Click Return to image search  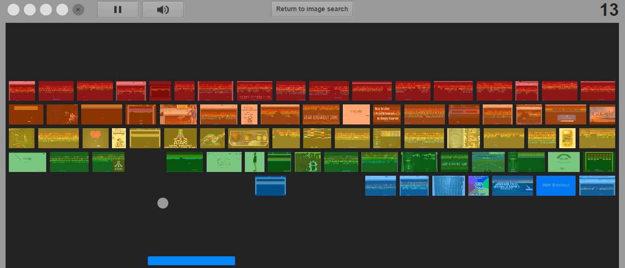(312, 9)
